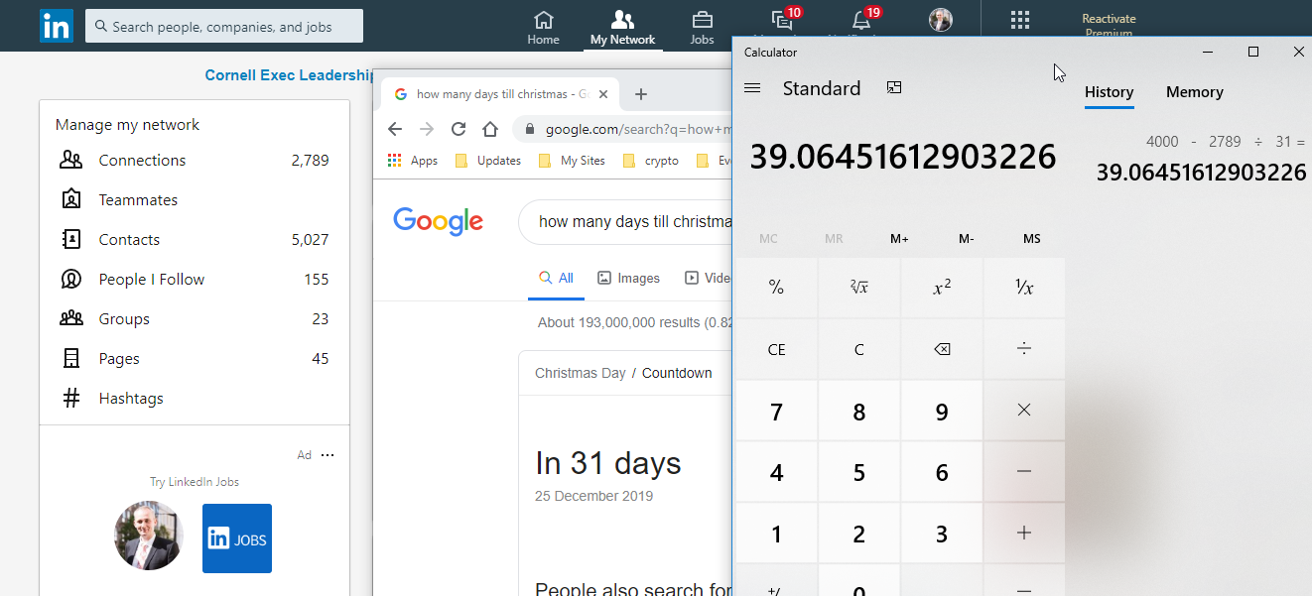Select Google Images results tab
Viewport: 1312px width, 596px height.
tap(628, 279)
